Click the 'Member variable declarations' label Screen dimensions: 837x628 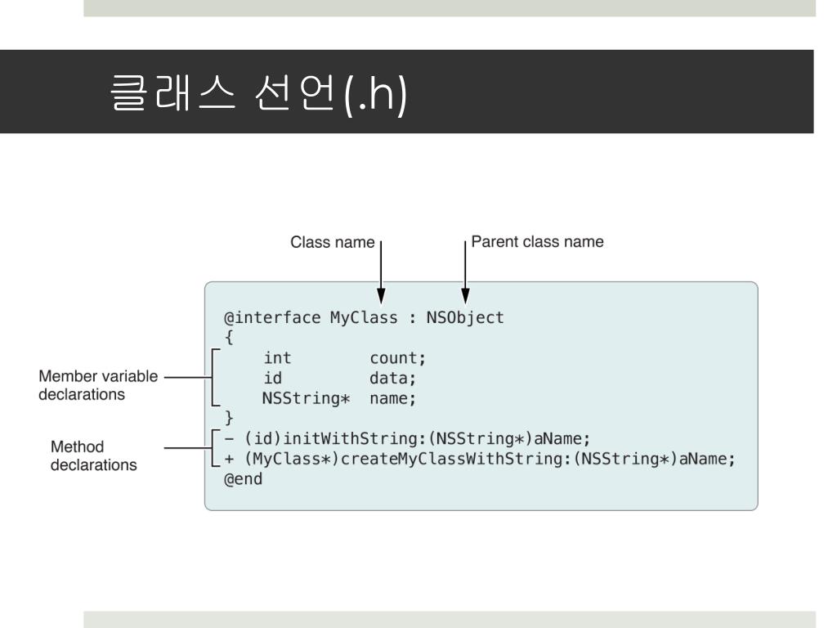(x=98, y=385)
